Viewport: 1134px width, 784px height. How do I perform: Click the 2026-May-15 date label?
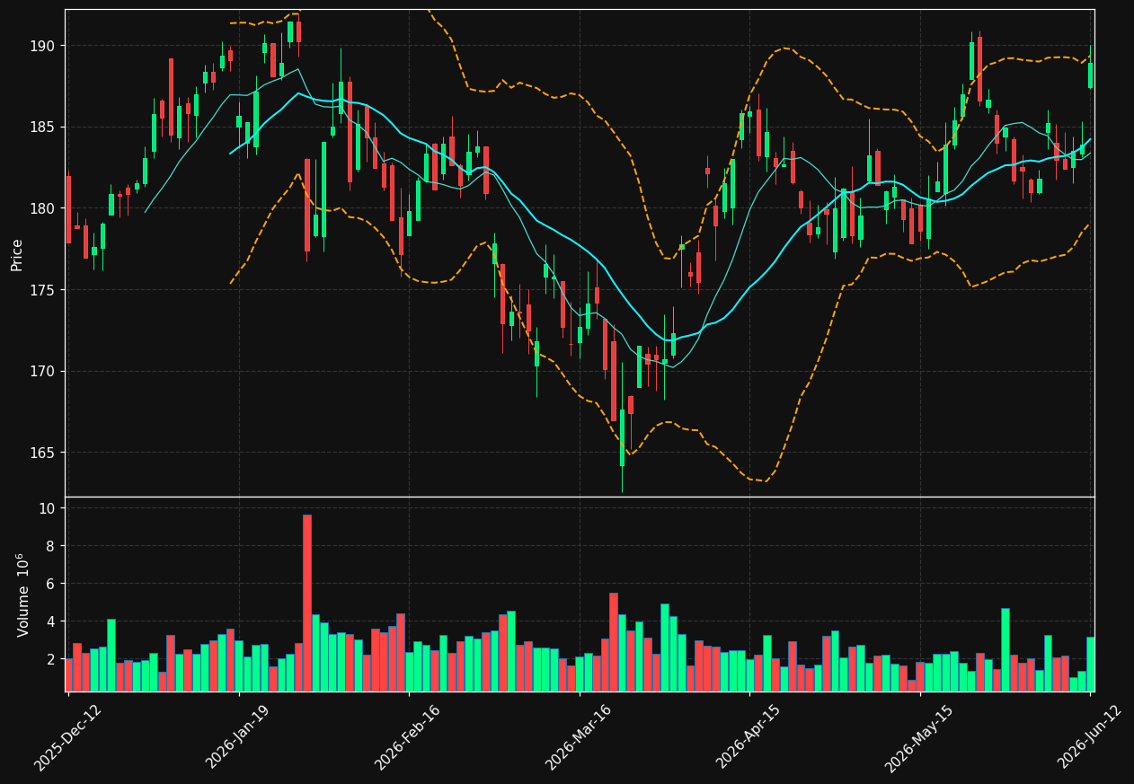[920, 736]
